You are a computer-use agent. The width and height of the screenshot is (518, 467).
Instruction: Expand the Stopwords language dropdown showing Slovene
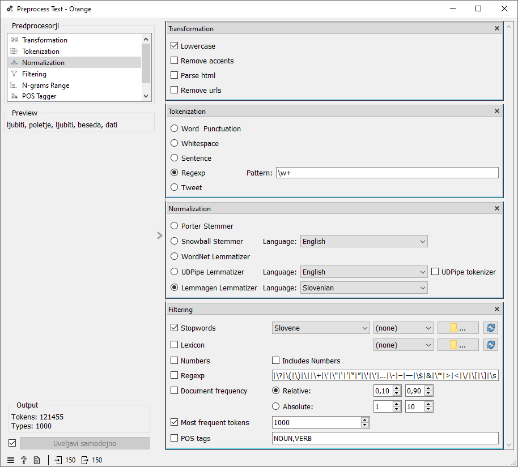pos(321,328)
